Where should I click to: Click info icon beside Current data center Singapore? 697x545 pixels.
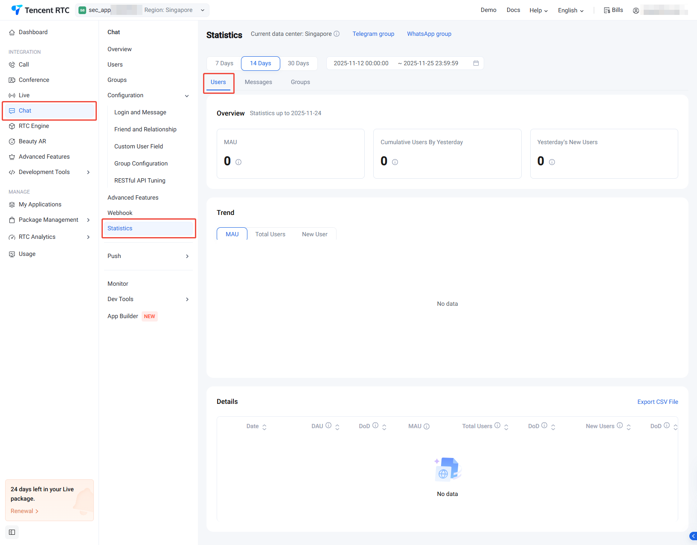coord(337,34)
